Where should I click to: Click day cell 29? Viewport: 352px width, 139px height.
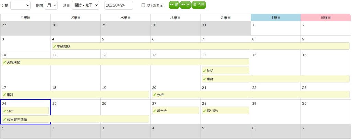click(x=276, y=112)
